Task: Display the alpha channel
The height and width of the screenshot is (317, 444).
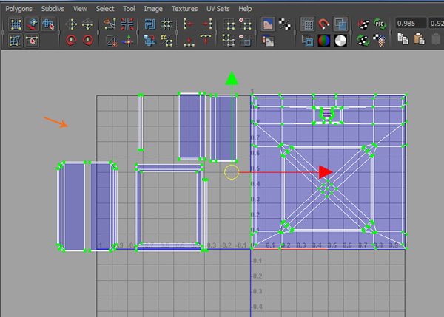Action: [340, 41]
